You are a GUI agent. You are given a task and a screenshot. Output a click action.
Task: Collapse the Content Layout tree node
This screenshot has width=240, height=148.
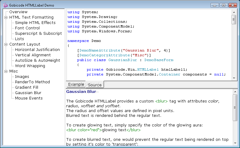(x=6, y=45)
